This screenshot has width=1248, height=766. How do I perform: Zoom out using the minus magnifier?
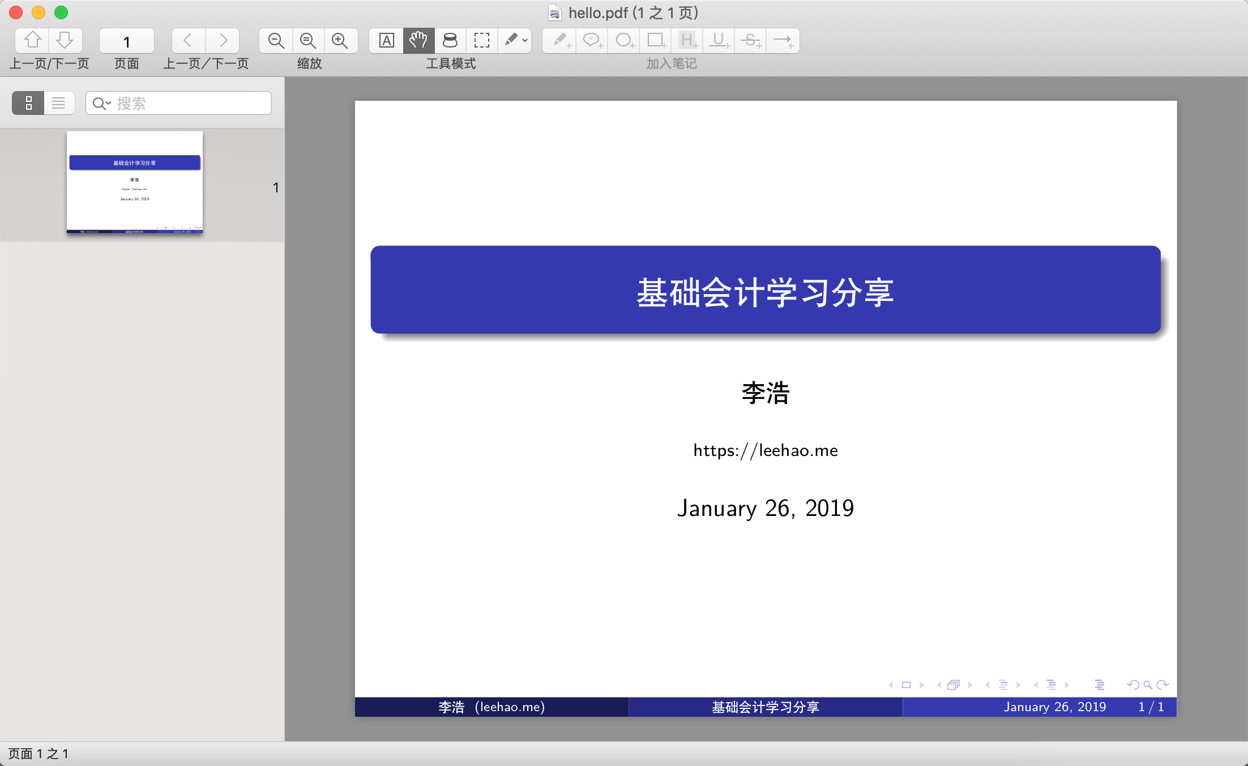tap(276, 40)
